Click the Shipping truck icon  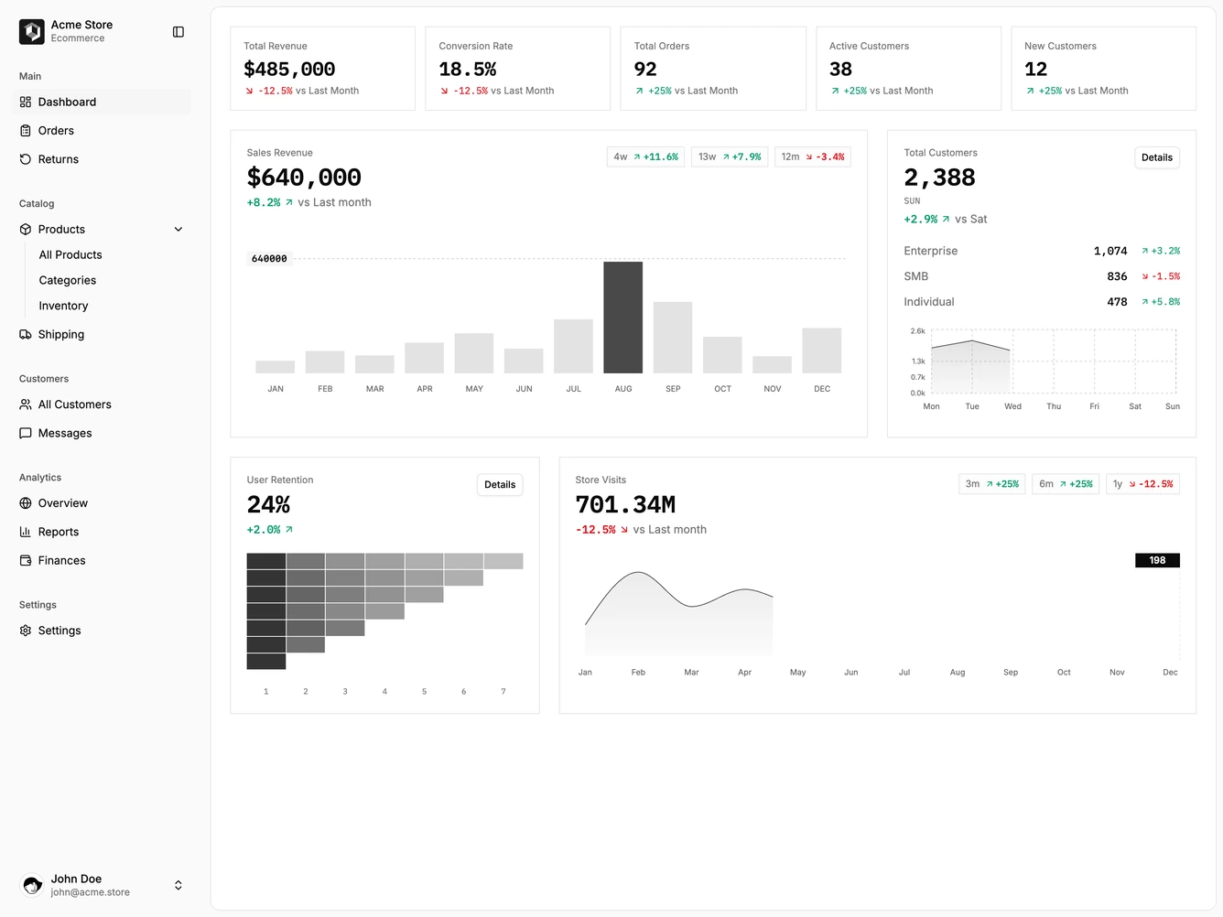[x=26, y=335]
